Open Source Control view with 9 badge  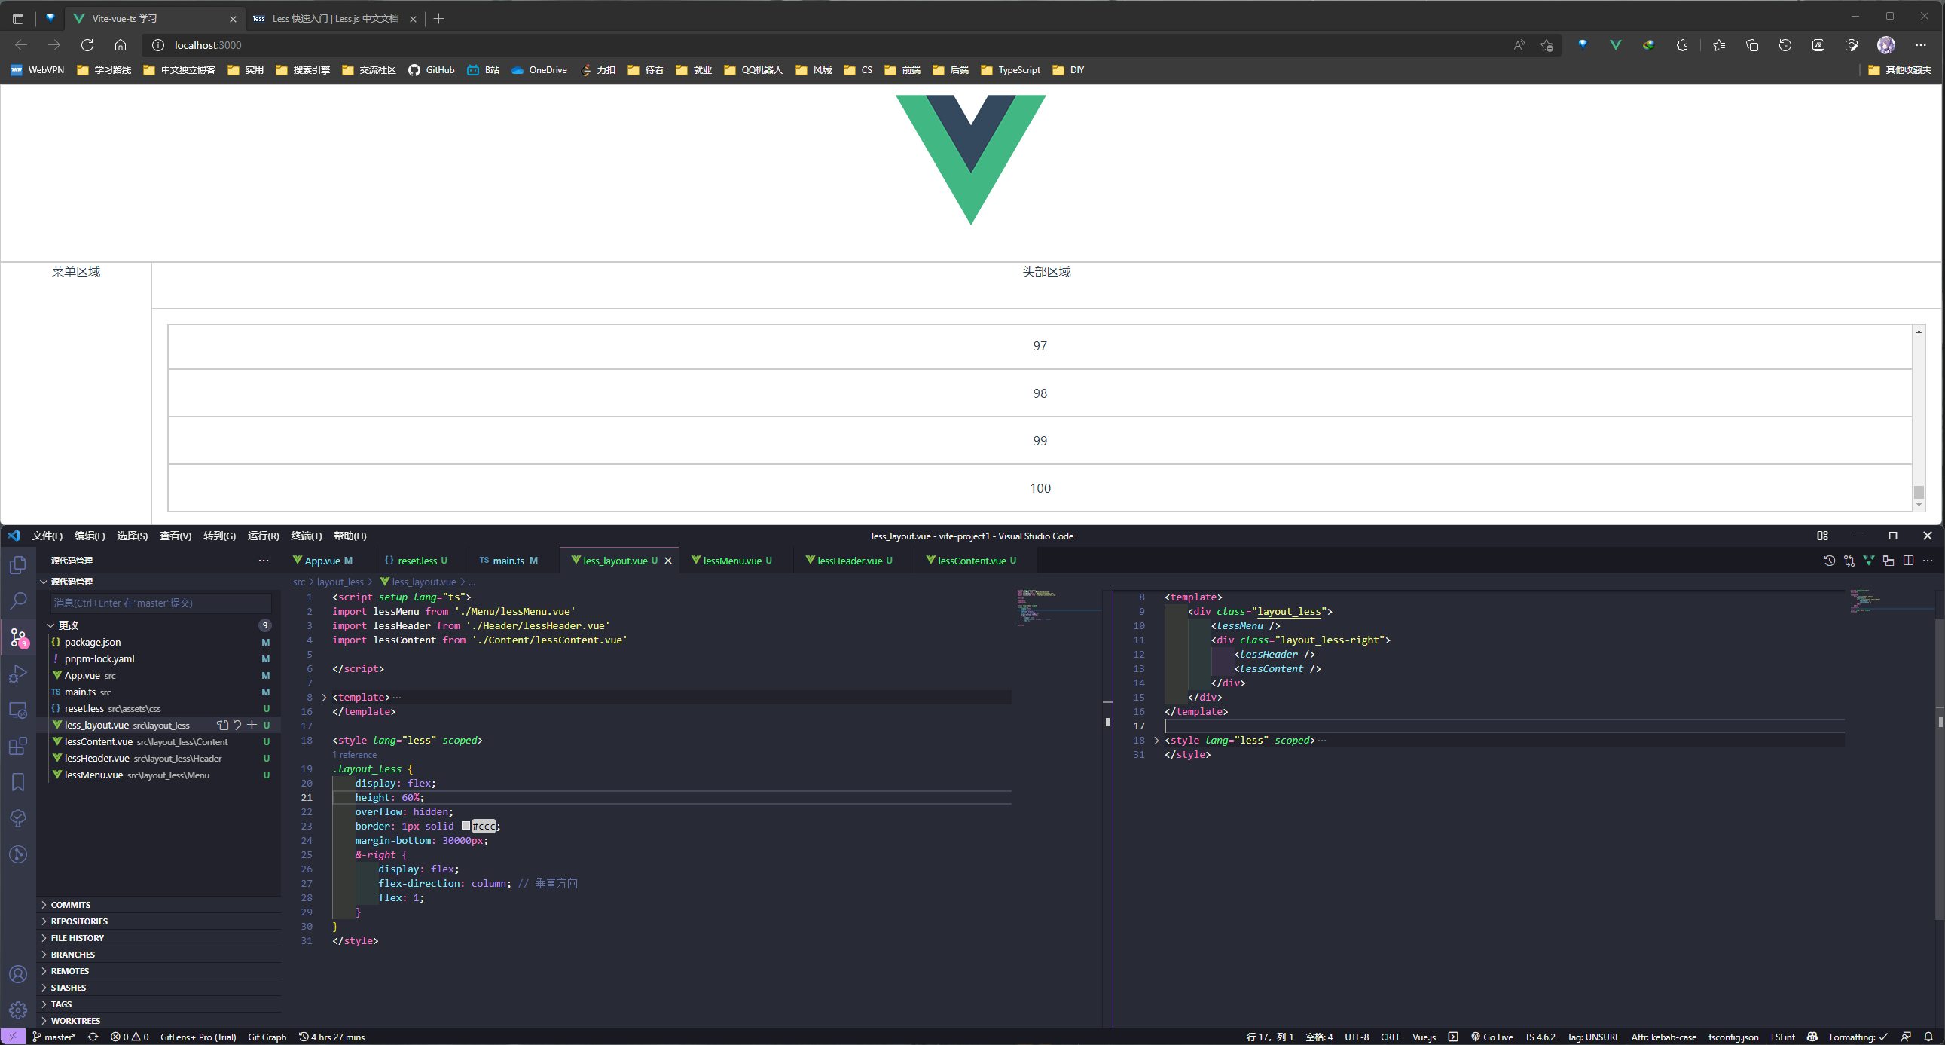coord(18,637)
